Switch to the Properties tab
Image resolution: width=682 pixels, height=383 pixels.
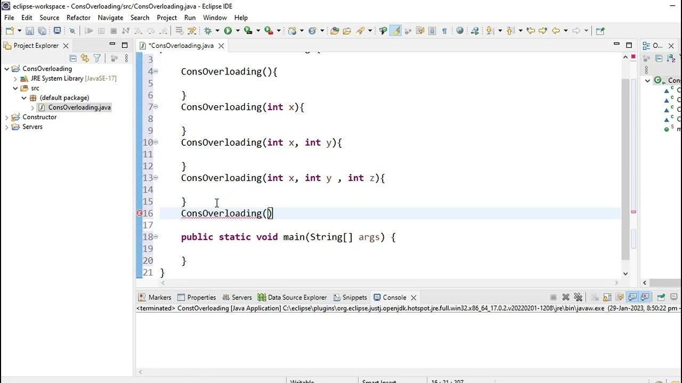coord(197,297)
